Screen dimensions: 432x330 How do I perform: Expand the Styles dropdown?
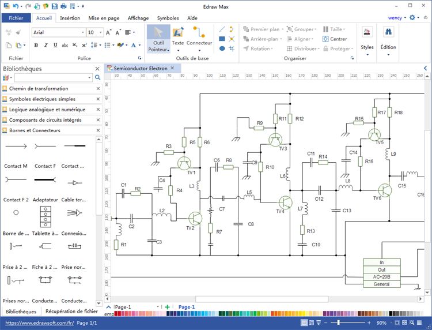(x=367, y=55)
